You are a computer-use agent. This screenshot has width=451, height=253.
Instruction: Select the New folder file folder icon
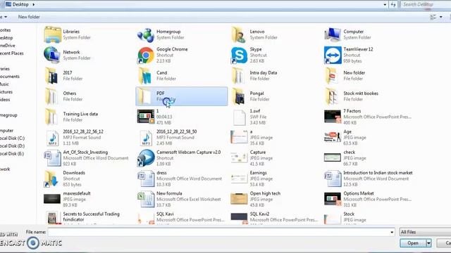[332, 76]
